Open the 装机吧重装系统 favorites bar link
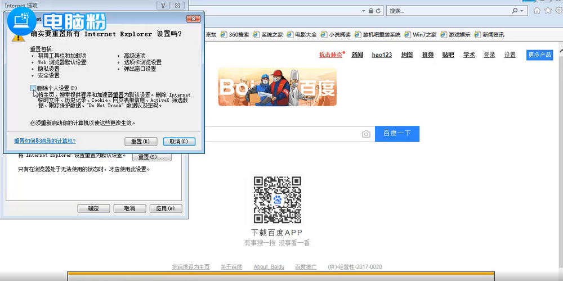563x281 pixels. [x=377, y=35]
